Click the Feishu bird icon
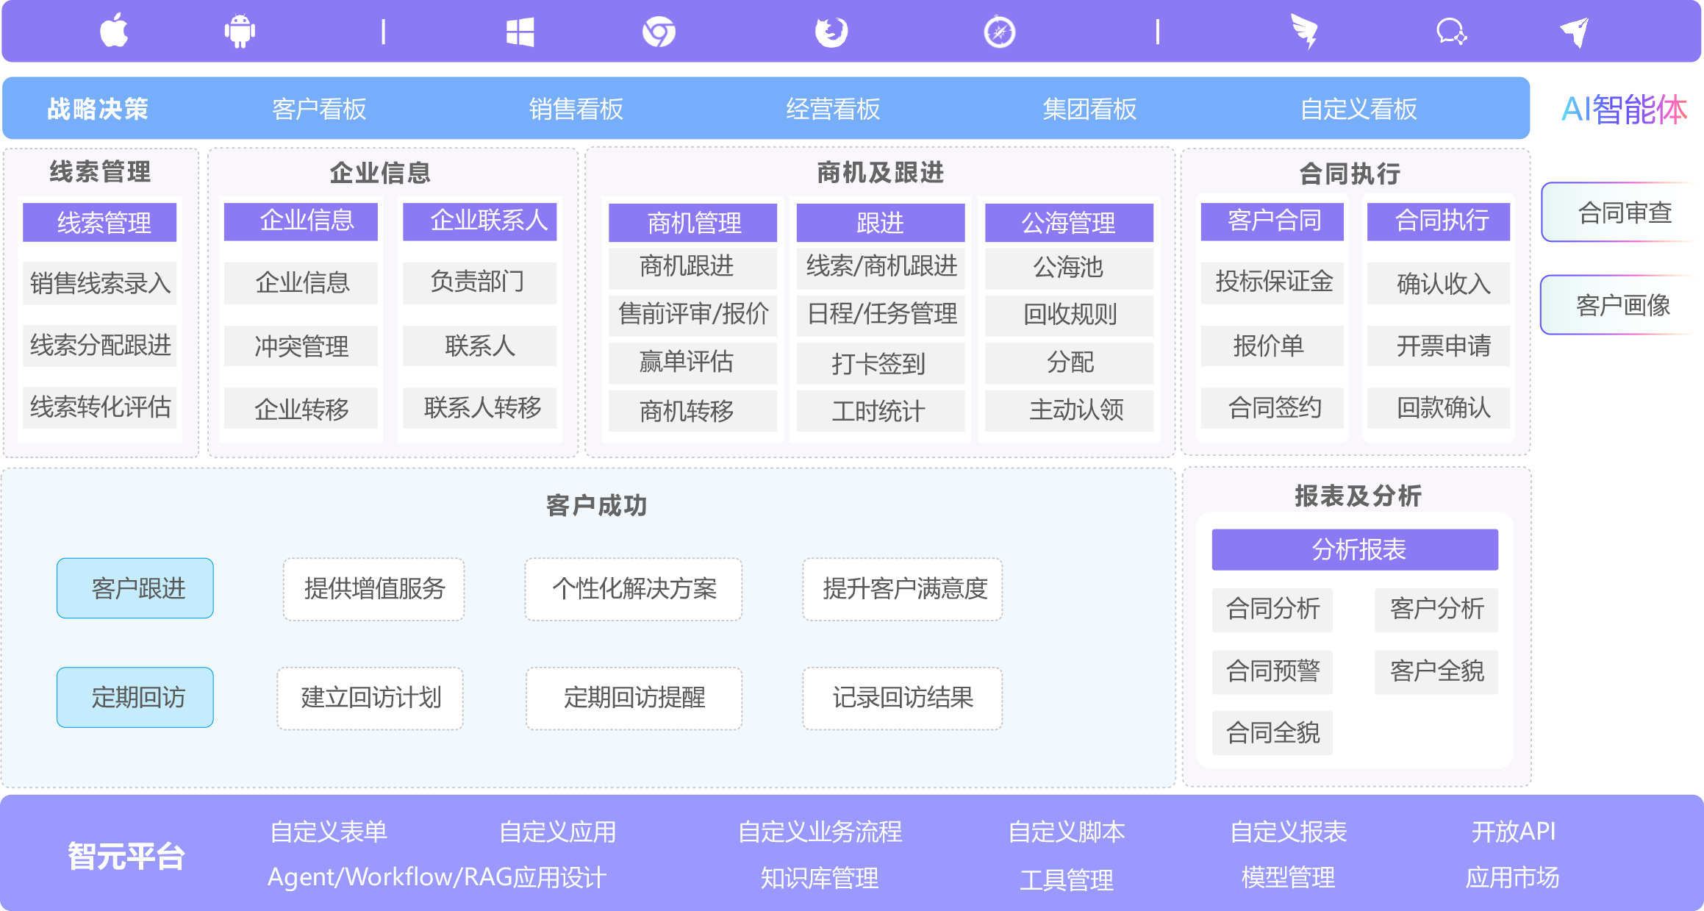Screen dimensions: 1704x911 click(1305, 32)
